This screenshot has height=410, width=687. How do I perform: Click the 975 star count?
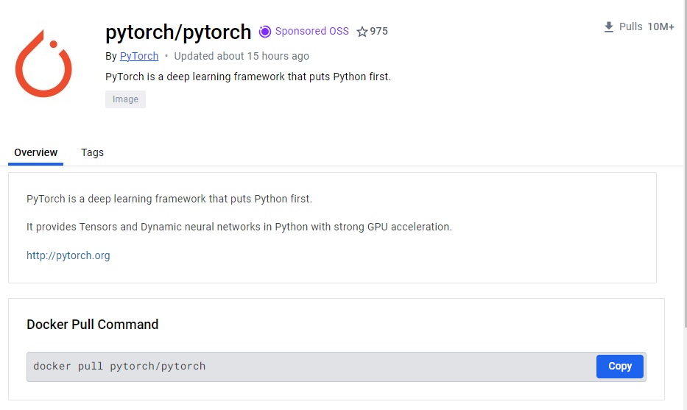tap(378, 31)
